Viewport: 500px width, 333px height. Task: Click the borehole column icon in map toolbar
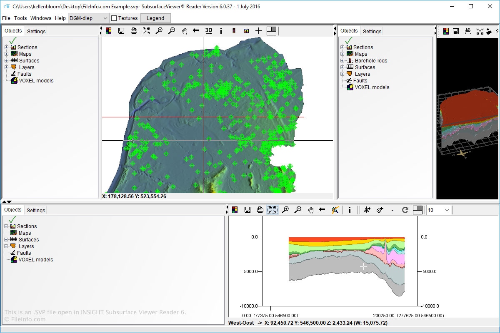click(234, 31)
